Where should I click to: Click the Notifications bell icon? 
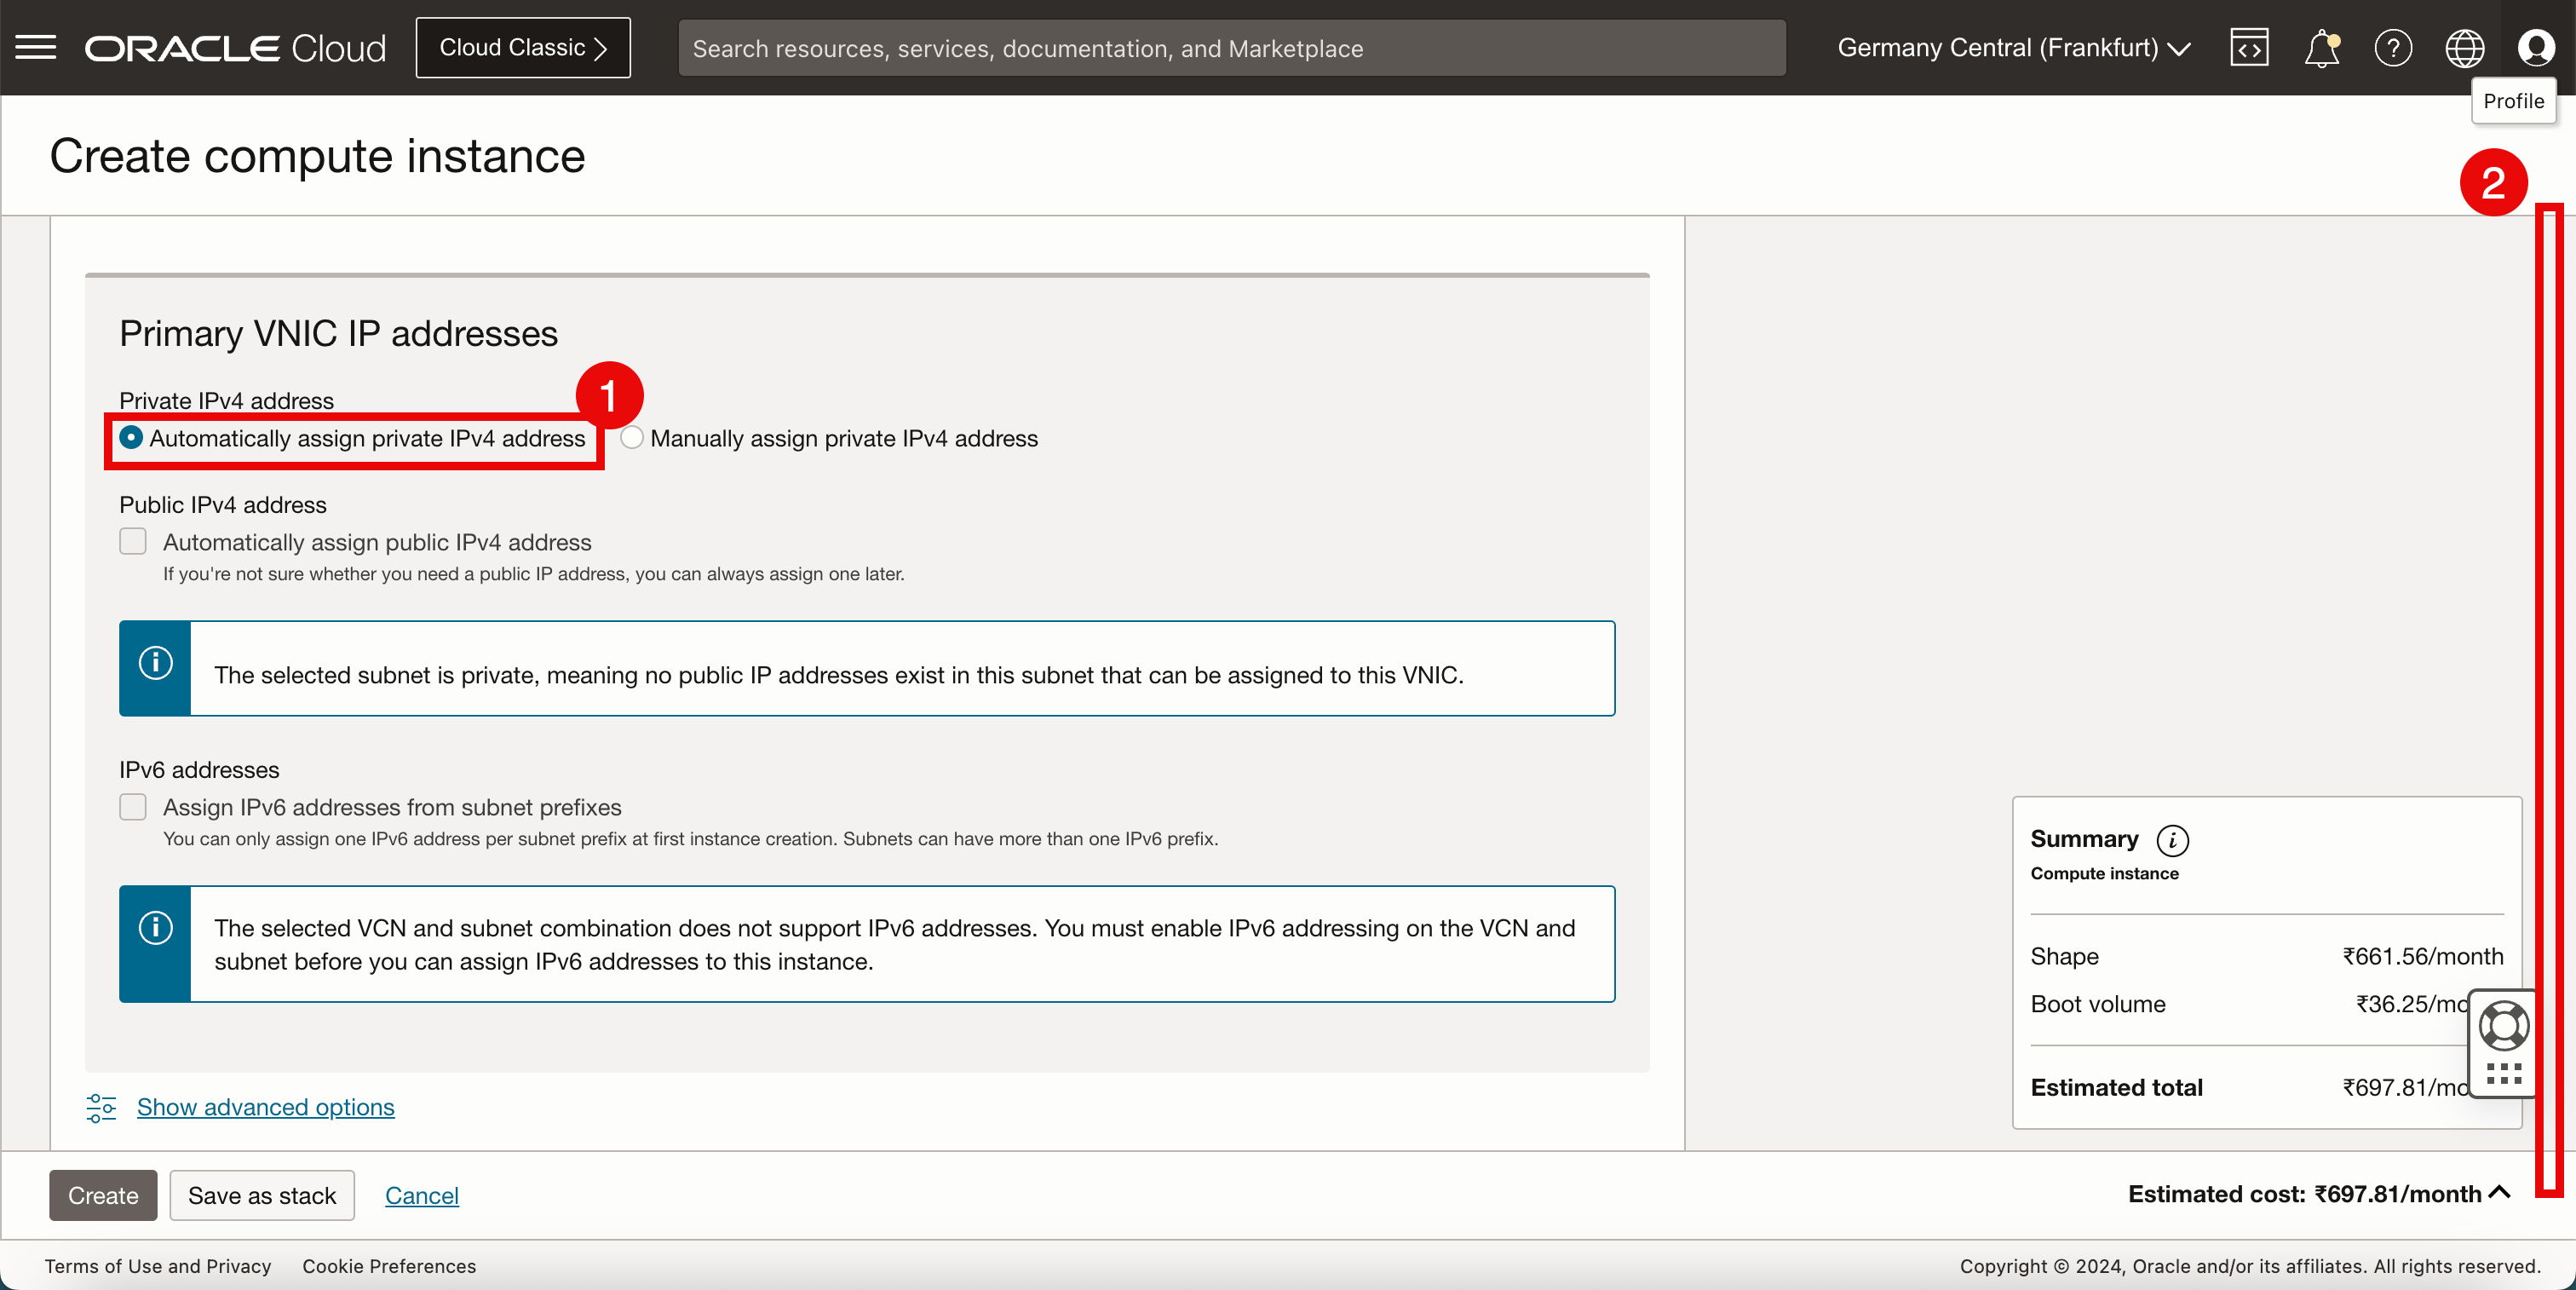tap(2320, 46)
